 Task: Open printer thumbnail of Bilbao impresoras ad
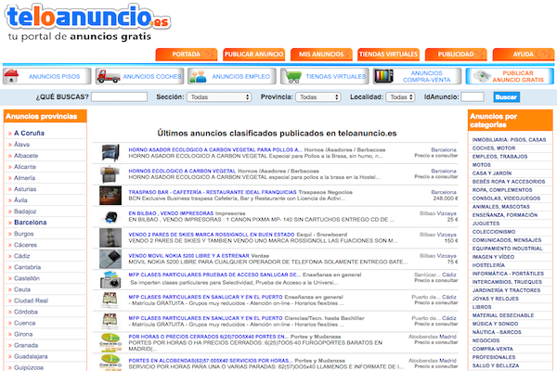(x=110, y=216)
